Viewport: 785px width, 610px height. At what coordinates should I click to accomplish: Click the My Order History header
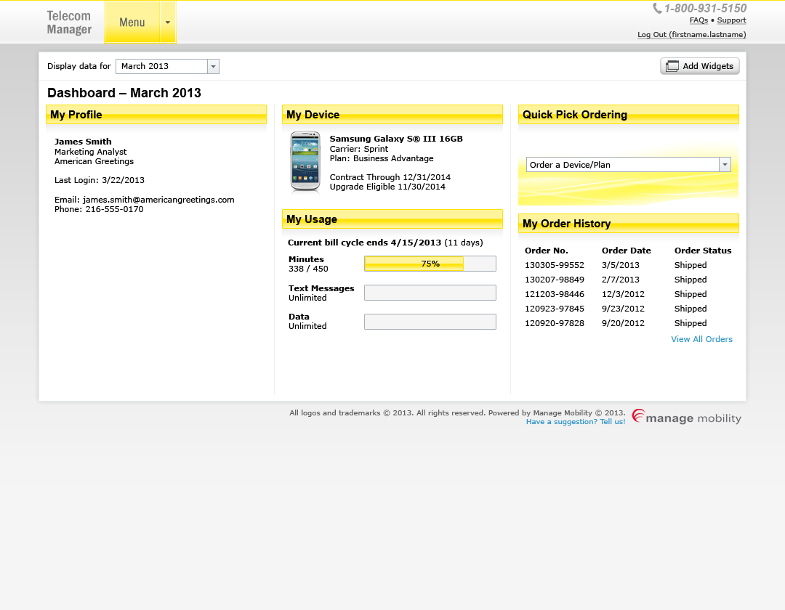(x=566, y=224)
